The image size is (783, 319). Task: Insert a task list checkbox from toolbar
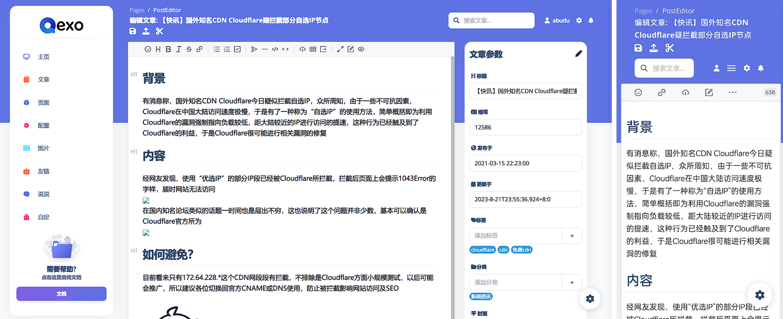click(237, 49)
